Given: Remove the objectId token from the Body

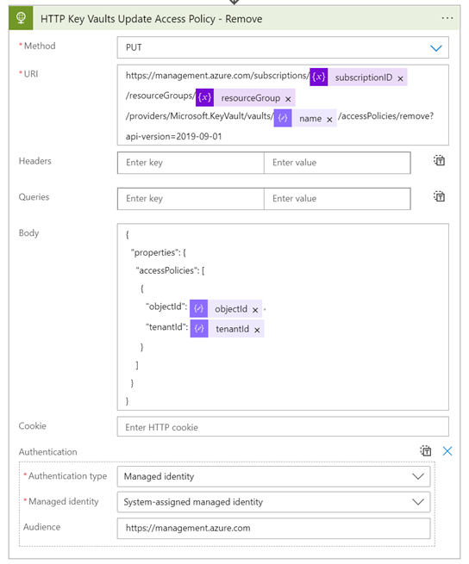Looking at the screenshot, I should coord(255,310).
